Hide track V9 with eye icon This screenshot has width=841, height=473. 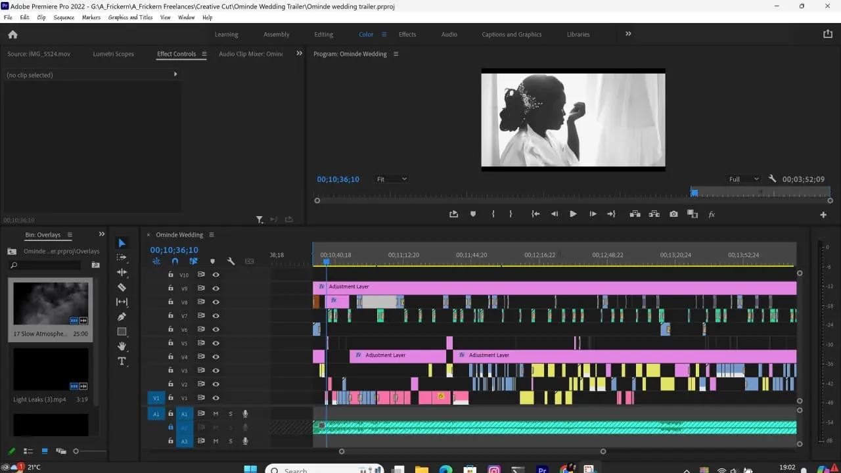(216, 288)
